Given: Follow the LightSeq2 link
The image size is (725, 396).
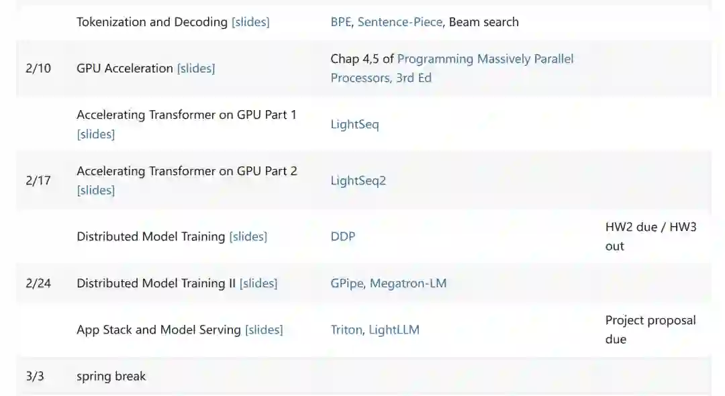Looking at the screenshot, I should [358, 181].
